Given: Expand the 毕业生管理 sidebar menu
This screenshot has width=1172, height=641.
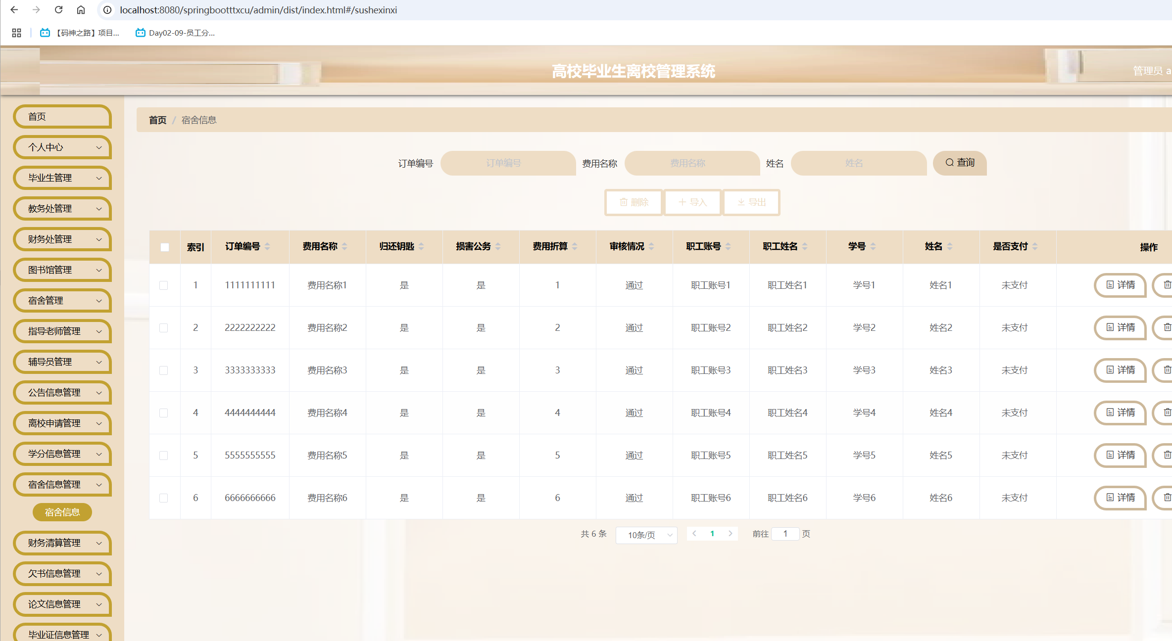Looking at the screenshot, I should coord(62,178).
